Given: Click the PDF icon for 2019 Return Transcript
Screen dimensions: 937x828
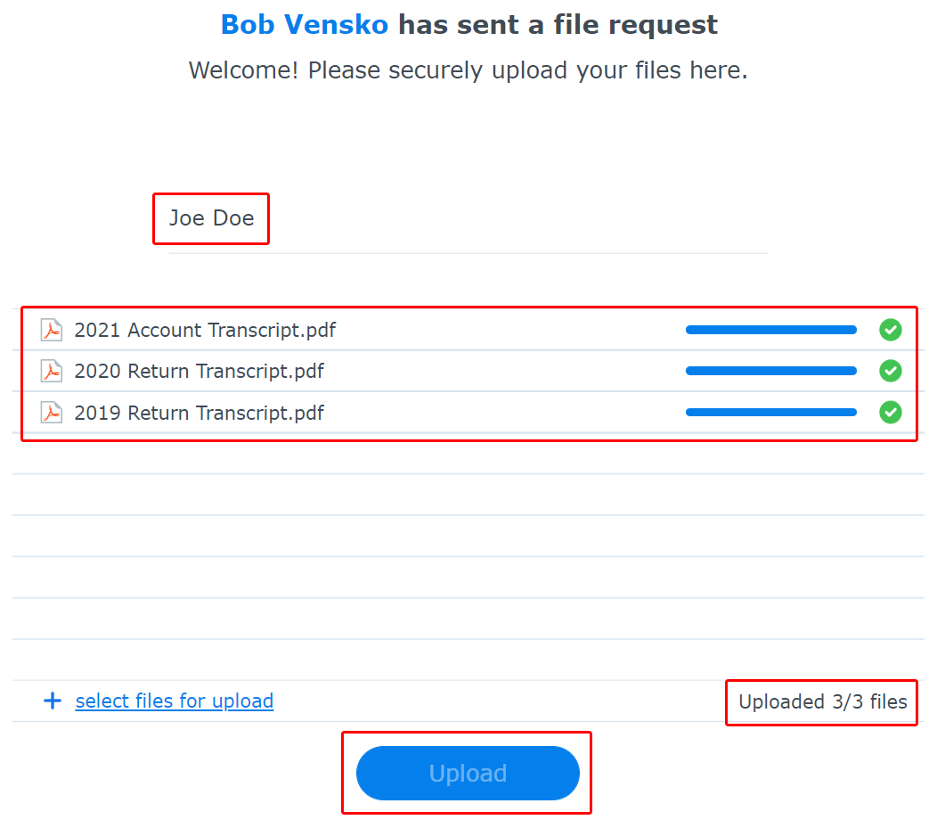Looking at the screenshot, I should 52,413.
